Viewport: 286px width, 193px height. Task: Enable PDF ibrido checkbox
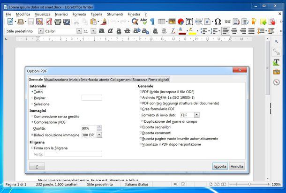[141, 92]
